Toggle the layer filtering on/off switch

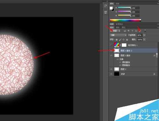pos(145,31)
